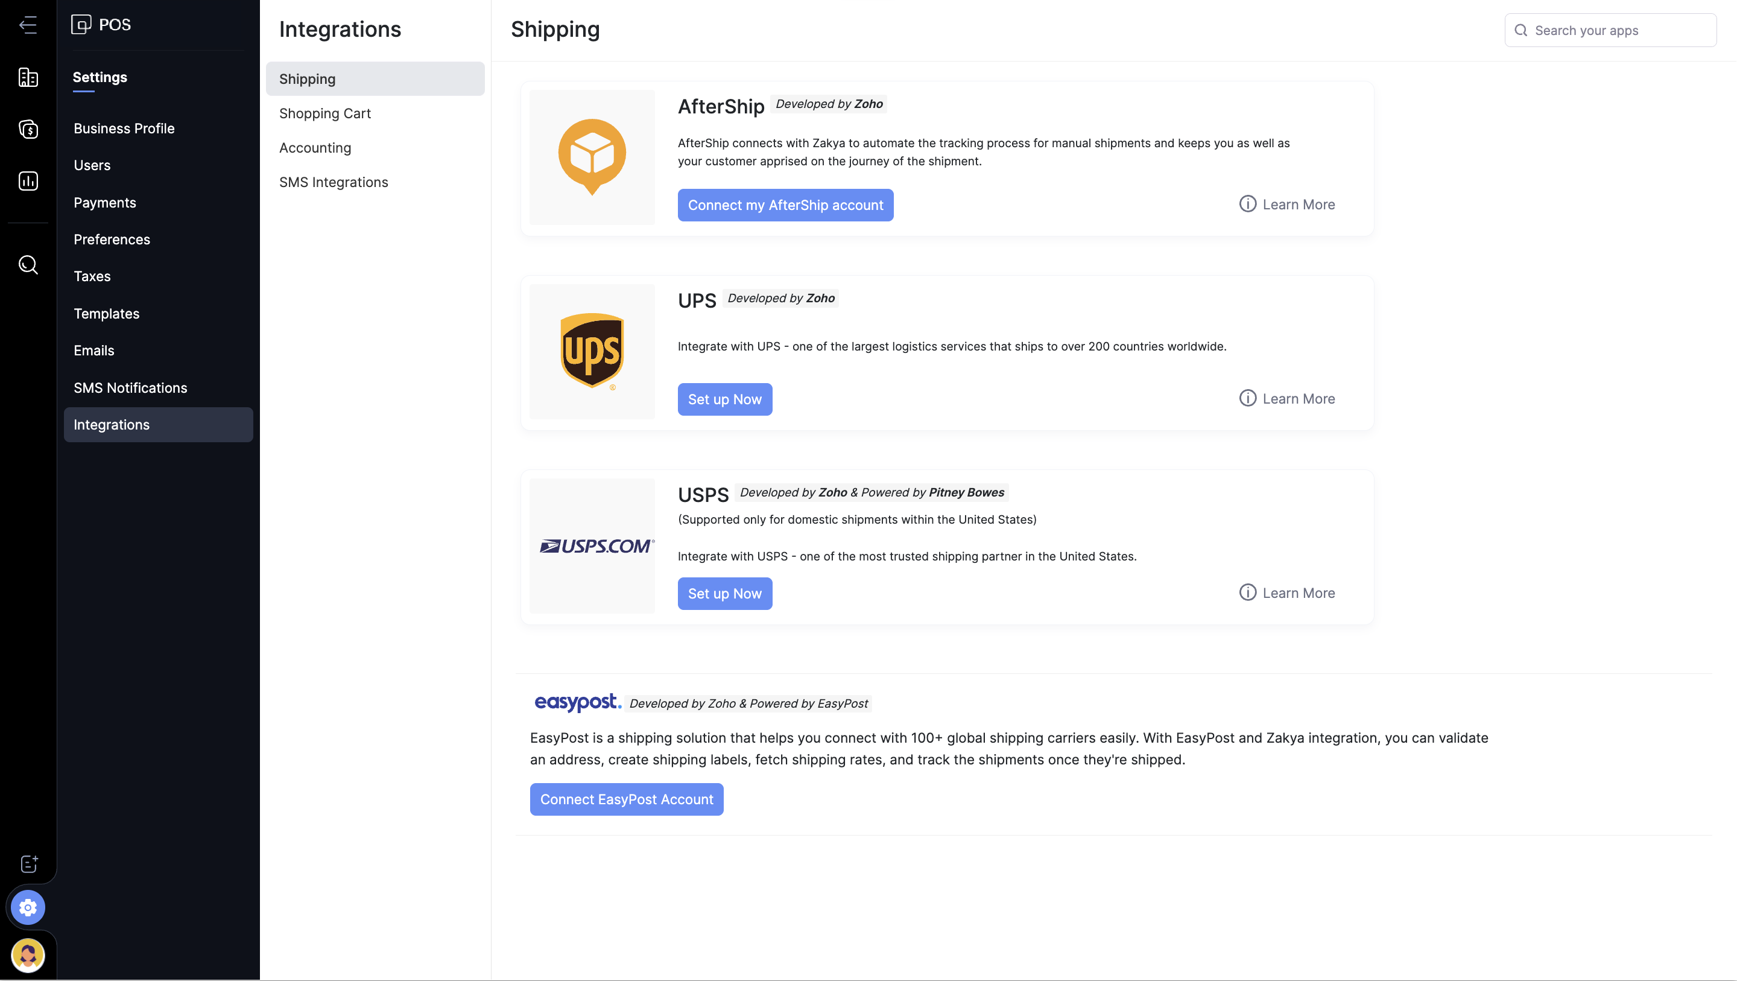Open the sales dollar icon in left rail

tap(28, 129)
